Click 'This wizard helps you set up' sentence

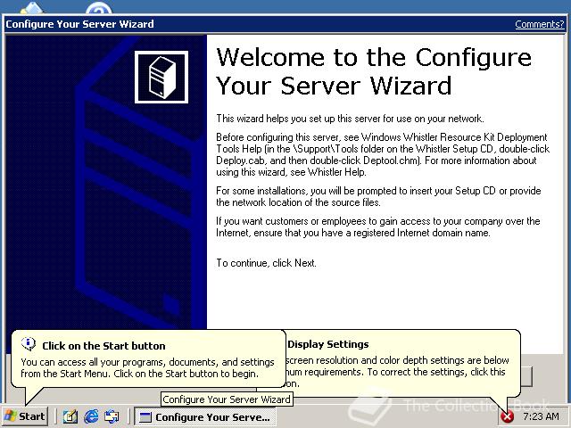pos(350,119)
